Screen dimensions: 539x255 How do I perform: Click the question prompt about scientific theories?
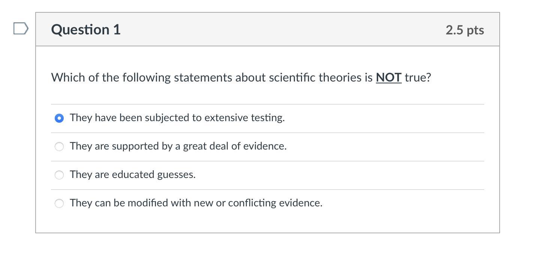(241, 77)
